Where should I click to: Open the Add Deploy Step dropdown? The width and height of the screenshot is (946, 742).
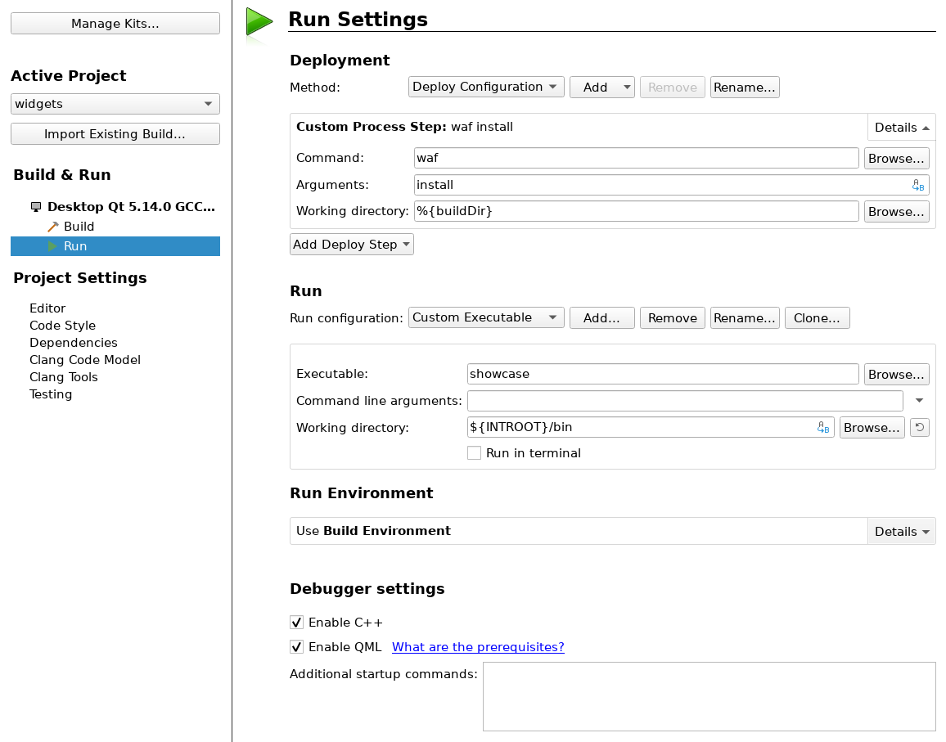351,245
